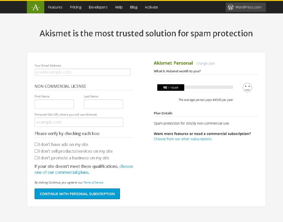Click the Personal Site URL field

79,122
